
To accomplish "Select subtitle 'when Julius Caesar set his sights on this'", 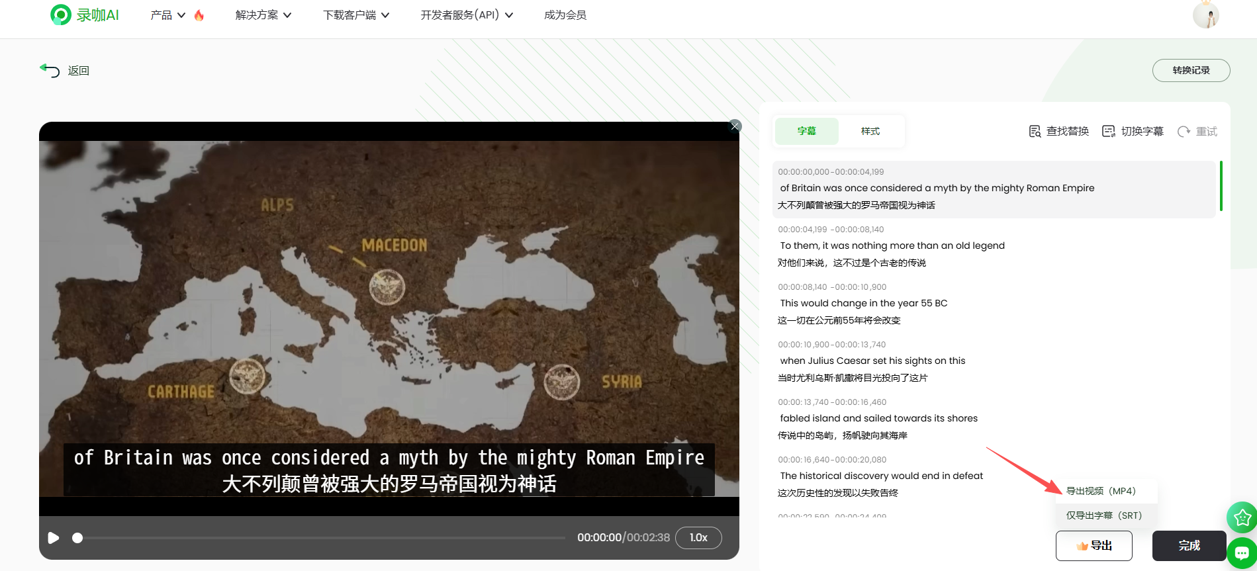I will click(872, 361).
